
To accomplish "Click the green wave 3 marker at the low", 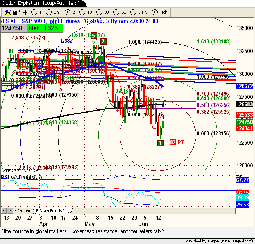I will tap(160, 143).
